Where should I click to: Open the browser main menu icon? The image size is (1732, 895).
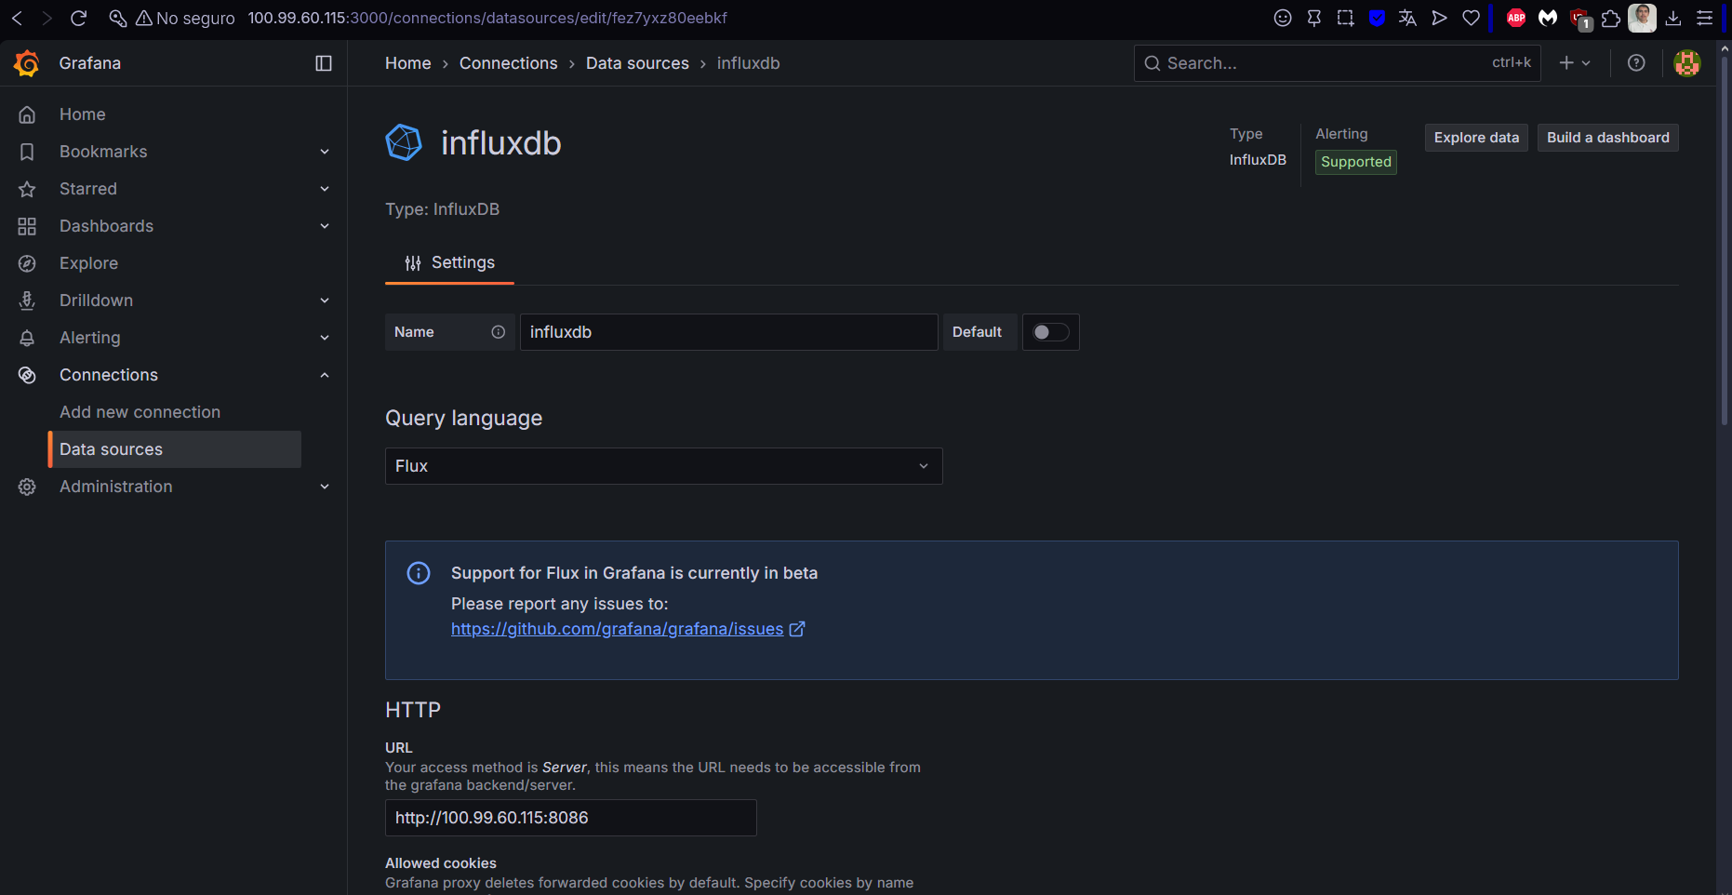[x=1705, y=18]
